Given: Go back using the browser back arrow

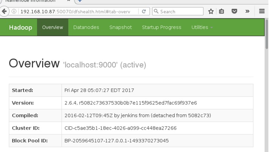Looking at the screenshot, I should coord(4,11).
